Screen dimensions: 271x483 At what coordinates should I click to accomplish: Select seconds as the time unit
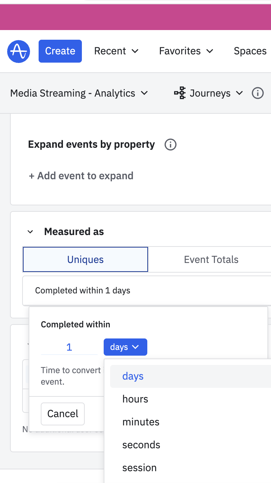(141, 445)
